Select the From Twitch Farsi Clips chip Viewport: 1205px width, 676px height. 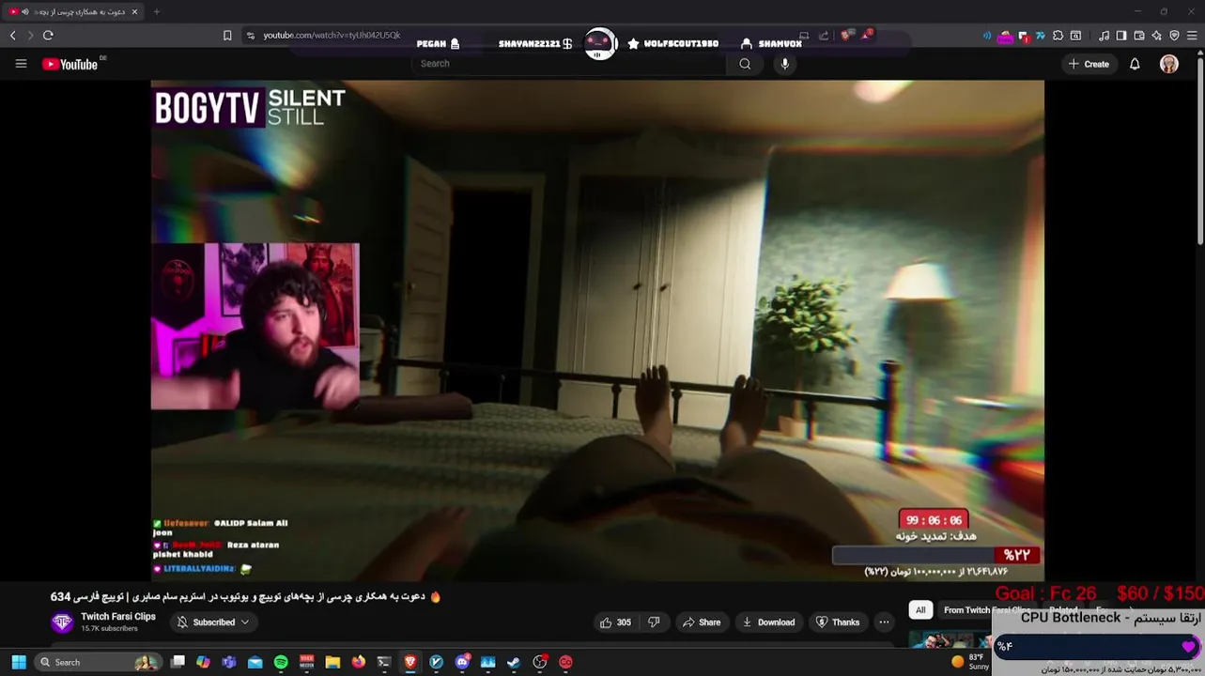(986, 610)
